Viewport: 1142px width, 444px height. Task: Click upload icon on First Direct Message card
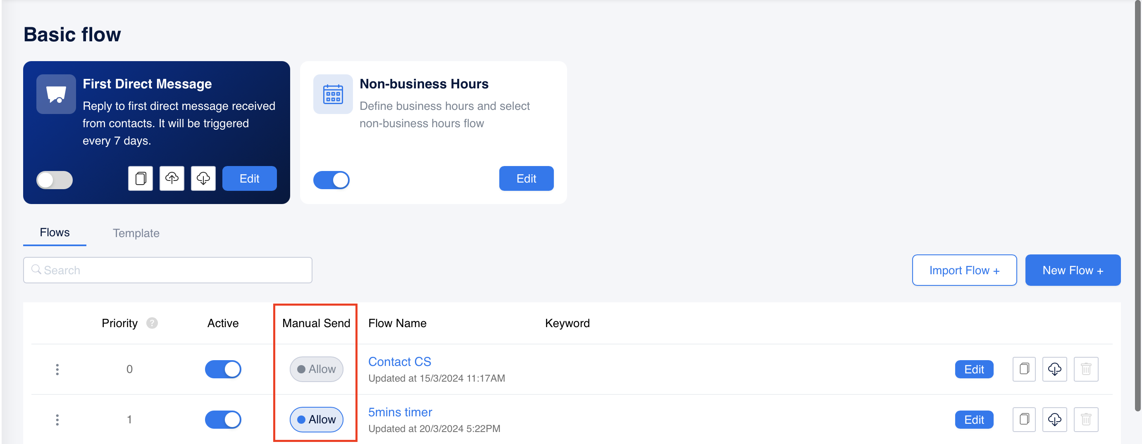[x=172, y=178]
